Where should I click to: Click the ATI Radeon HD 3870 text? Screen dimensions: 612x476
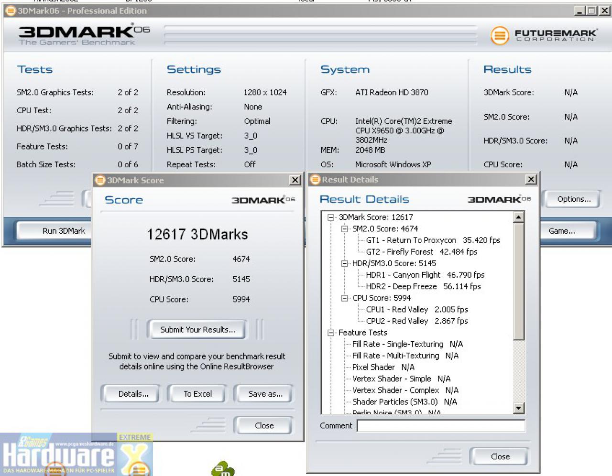pyautogui.click(x=392, y=92)
